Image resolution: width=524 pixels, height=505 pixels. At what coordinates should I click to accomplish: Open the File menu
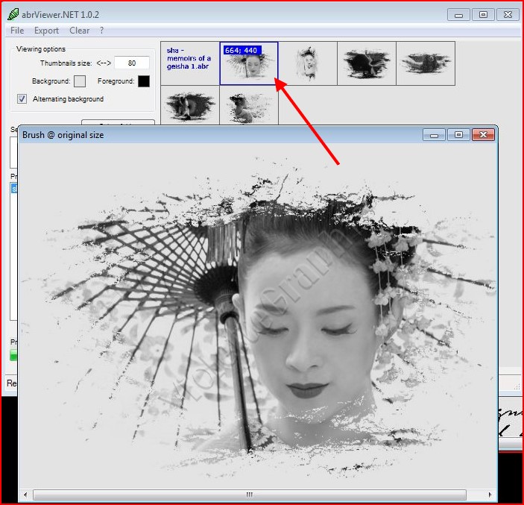click(x=16, y=31)
